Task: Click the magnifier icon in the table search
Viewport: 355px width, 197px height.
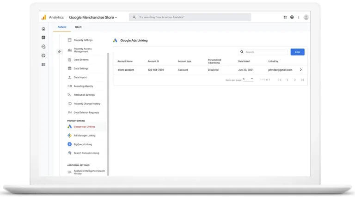Action: click(x=242, y=52)
